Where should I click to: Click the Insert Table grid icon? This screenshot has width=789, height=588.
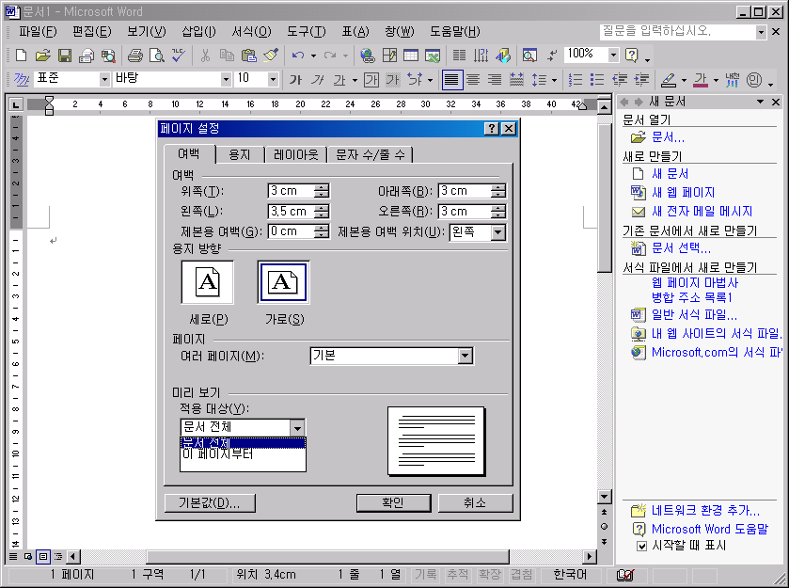(411, 56)
